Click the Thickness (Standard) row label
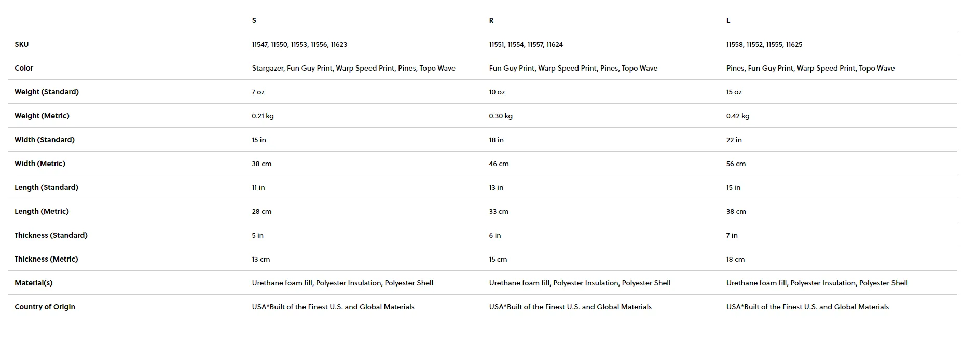Viewport: 963px width, 340px height. click(51, 235)
